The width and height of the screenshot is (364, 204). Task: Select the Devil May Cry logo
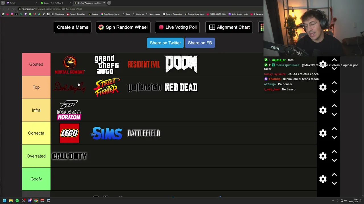pyautogui.click(x=70, y=87)
